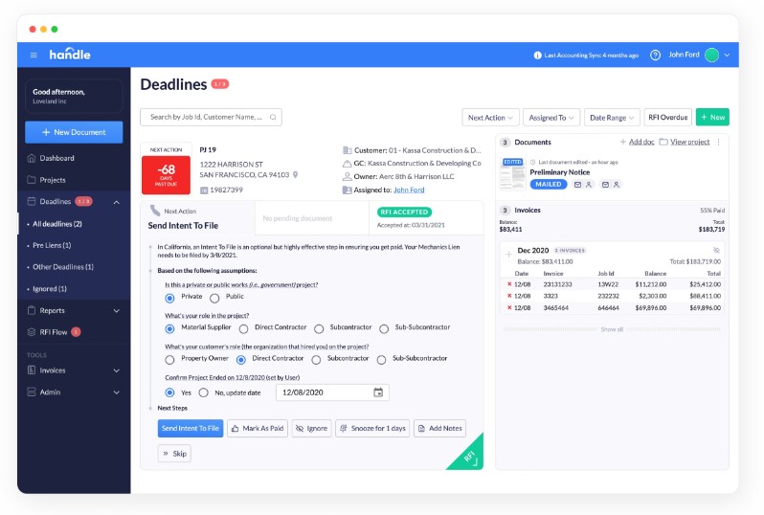Screen dimensions: 764x515
Task: Click the accounting sync info icon
Action: point(537,56)
